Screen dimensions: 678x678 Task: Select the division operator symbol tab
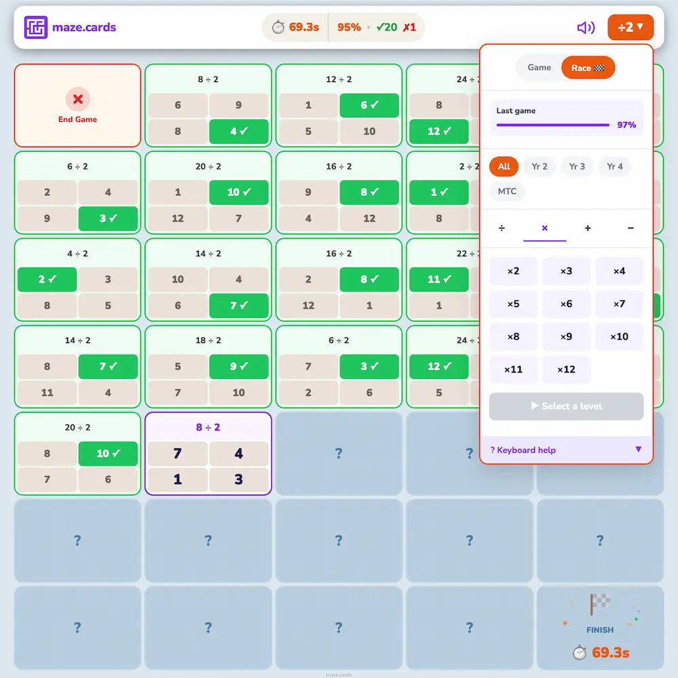pos(502,228)
